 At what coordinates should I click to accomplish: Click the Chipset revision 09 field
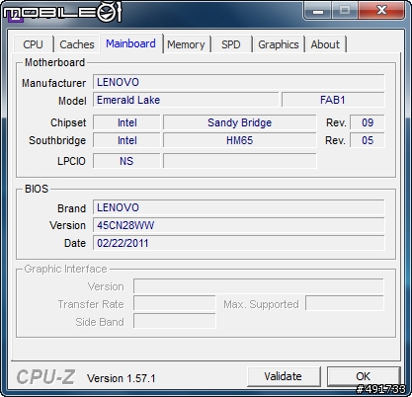coord(368,122)
